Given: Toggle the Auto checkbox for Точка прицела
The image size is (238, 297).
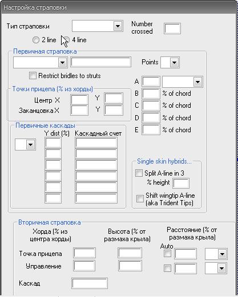Looking at the screenshot, I should pyautogui.click(x=167, y=254).
